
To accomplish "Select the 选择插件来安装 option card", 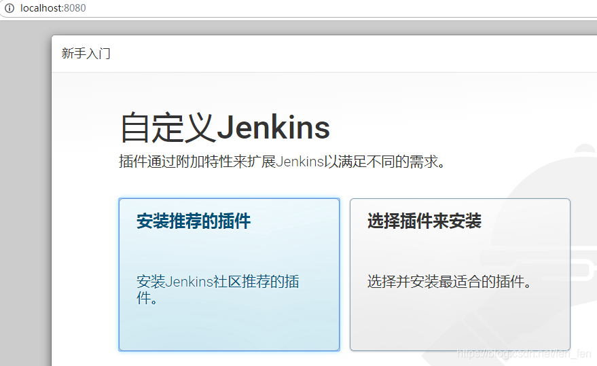I will (460, 274).
